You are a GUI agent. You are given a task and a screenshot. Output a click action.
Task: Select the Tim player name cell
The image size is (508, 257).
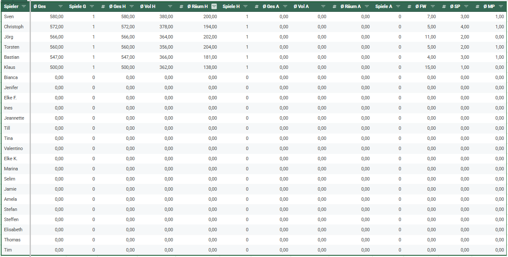coord(15,250)
